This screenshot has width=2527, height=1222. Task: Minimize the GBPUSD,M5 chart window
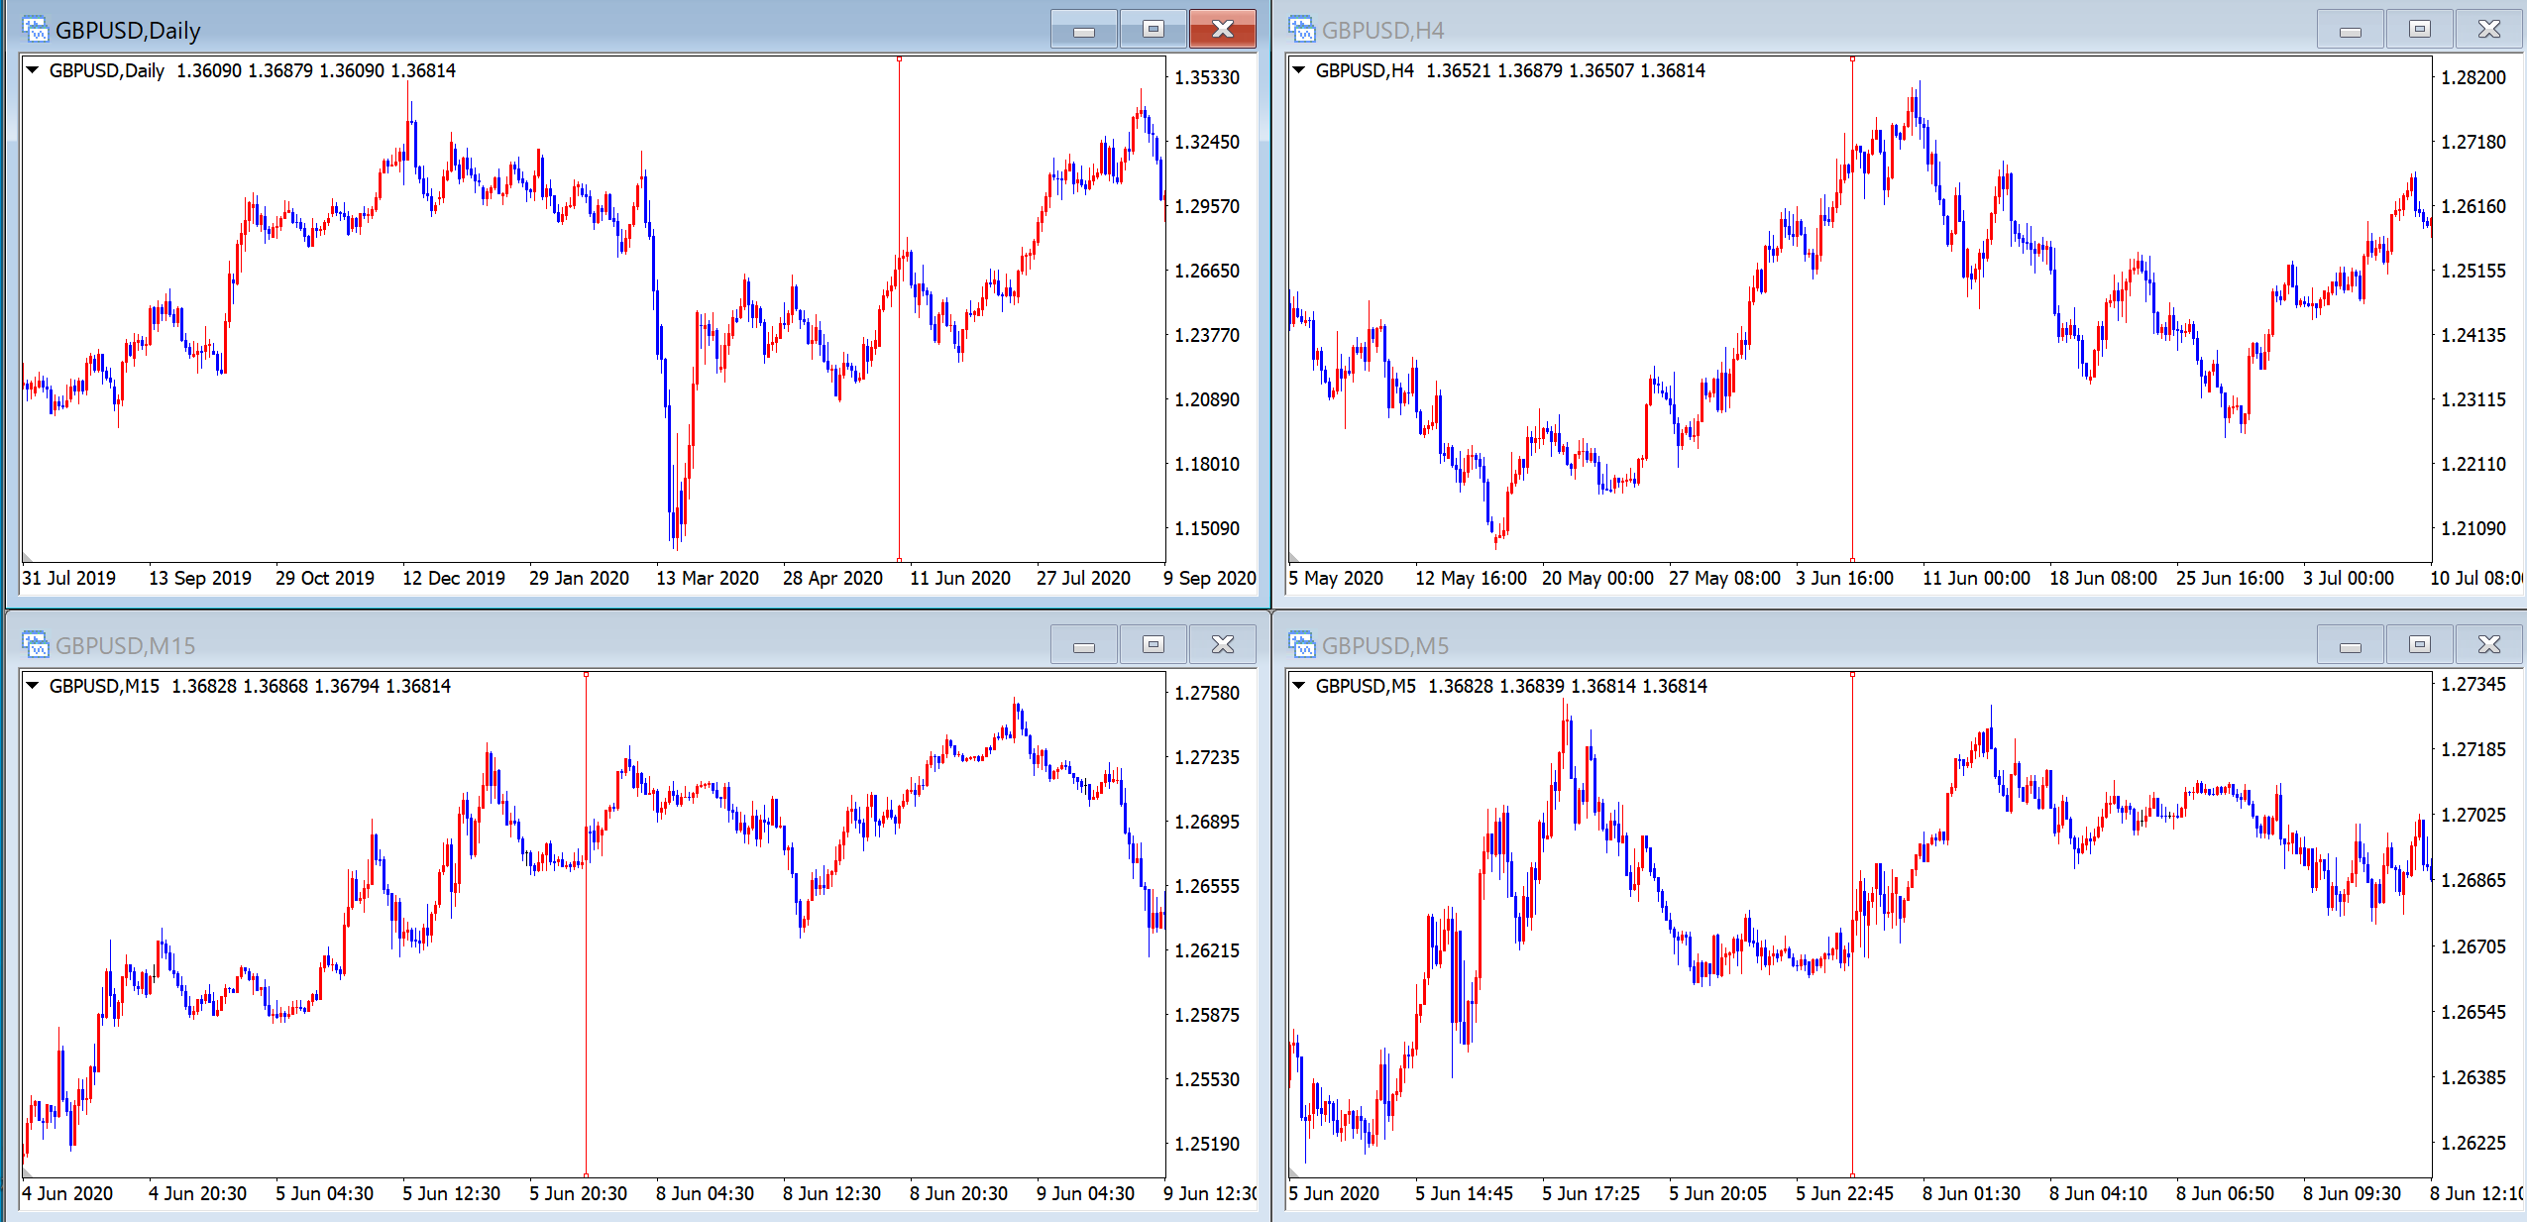click(2351, 645)
